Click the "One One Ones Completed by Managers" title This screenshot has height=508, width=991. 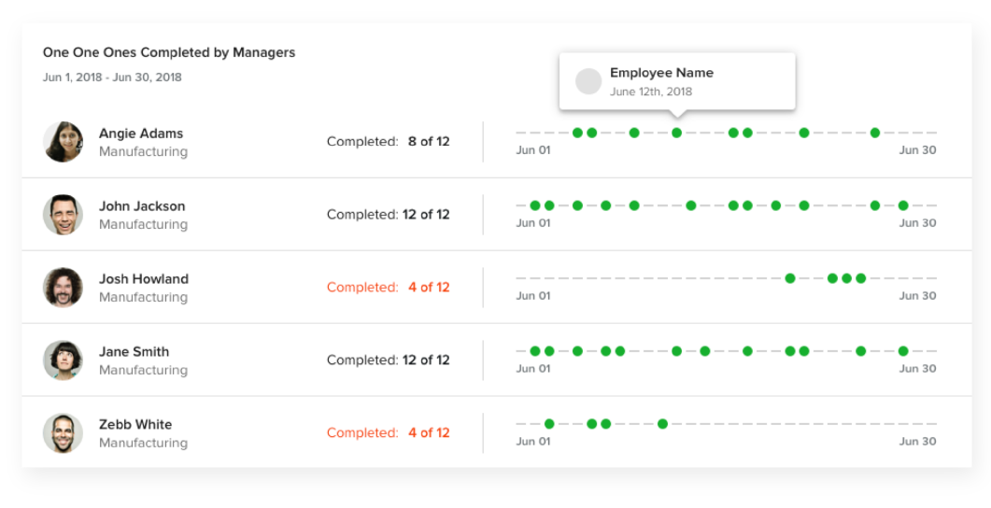pos(169,53)
